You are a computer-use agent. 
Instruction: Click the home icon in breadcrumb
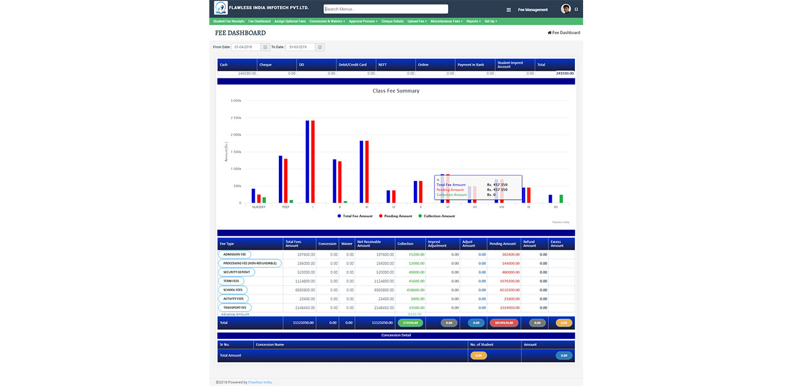pyautogui.click(x=549, y=33)
